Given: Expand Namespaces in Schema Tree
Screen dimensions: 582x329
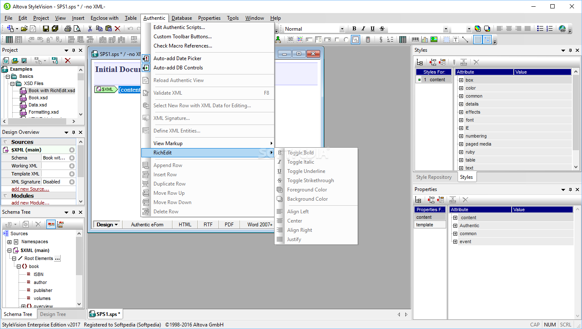Looking at the screenshot, I should (10, 242).
